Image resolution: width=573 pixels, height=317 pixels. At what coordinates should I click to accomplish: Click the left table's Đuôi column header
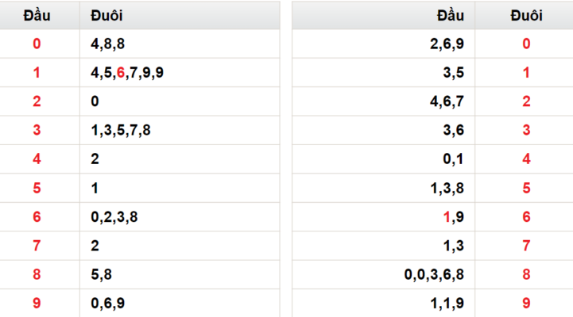coord(180,15)
